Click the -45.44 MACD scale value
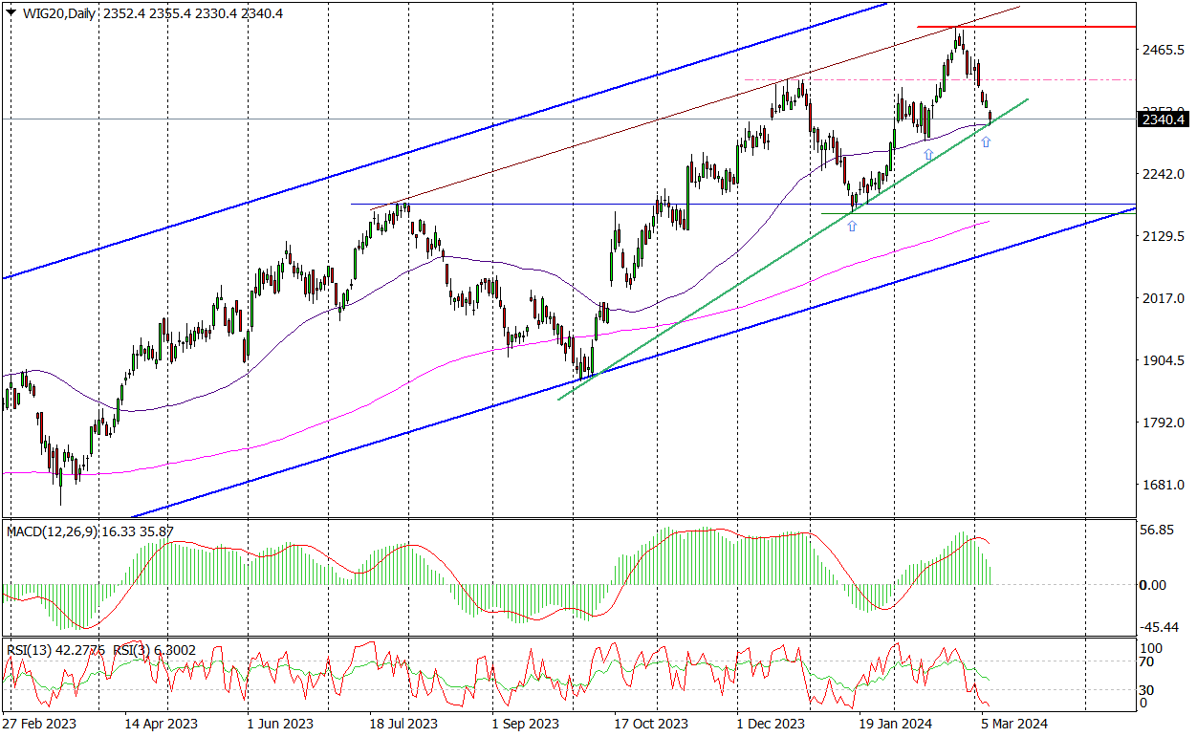Image resolution: width=1197 pixels, height=737 pixels. (1159, 627)
